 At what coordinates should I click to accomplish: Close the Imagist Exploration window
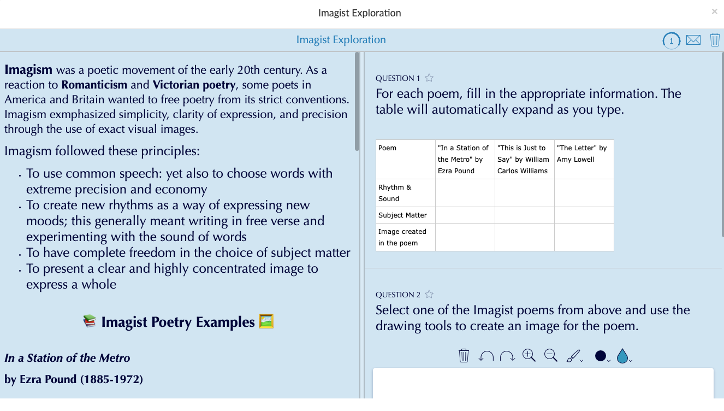pos(714,11)
